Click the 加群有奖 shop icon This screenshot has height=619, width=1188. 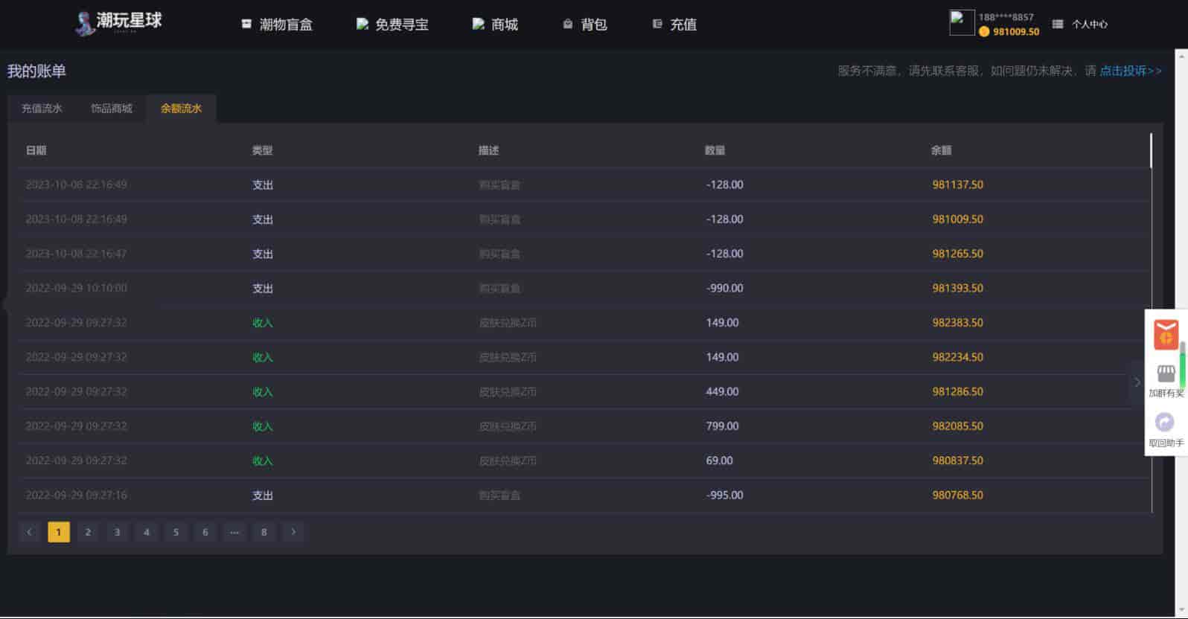1166,373
